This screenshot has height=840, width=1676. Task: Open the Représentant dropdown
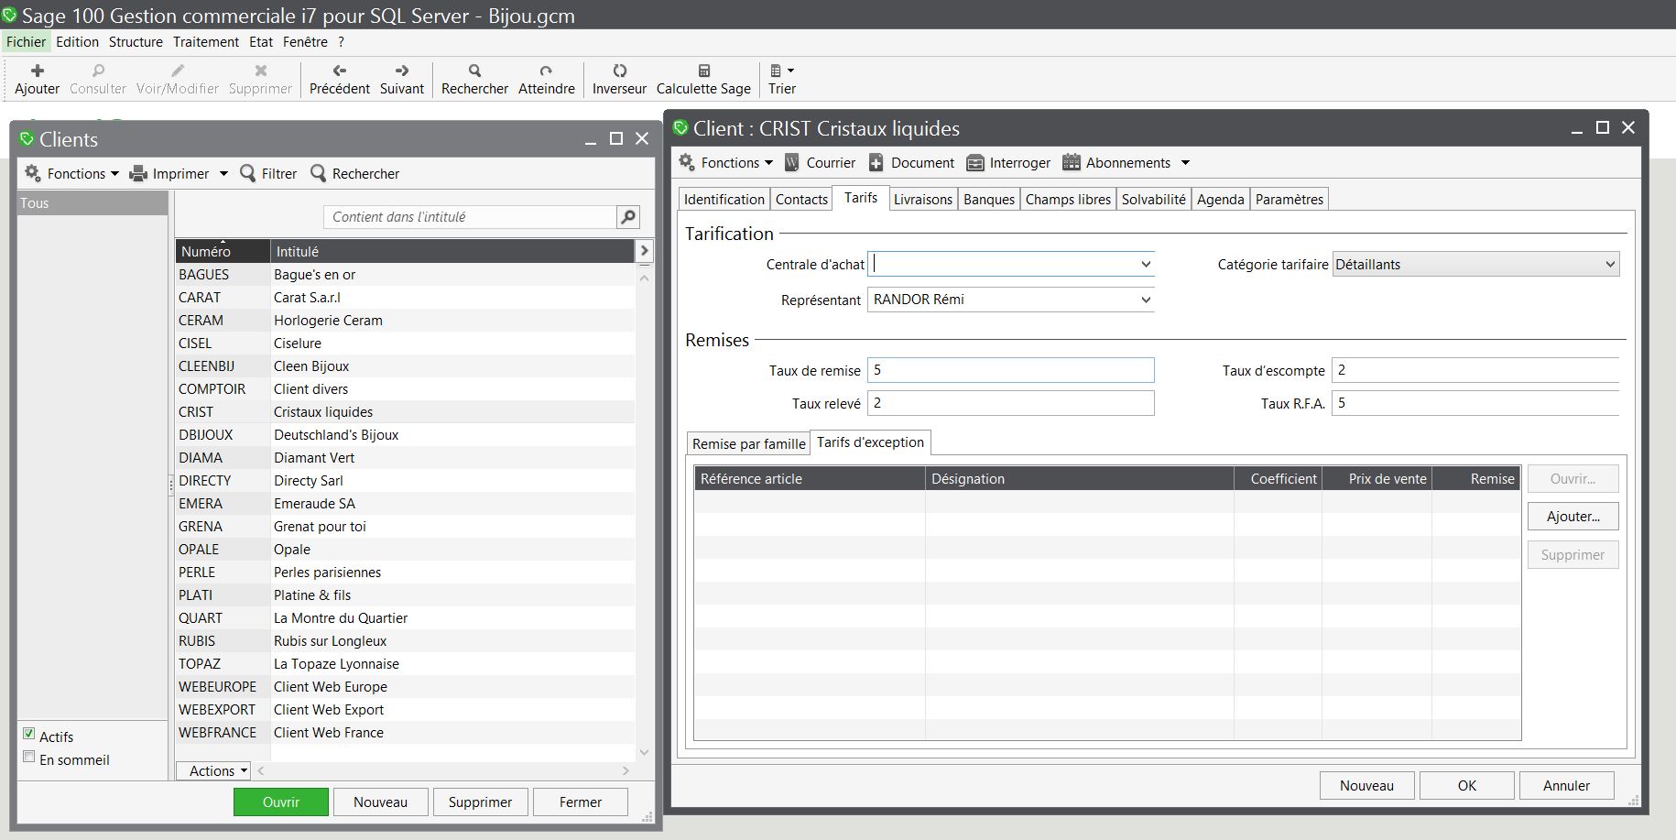(1145, 300)
